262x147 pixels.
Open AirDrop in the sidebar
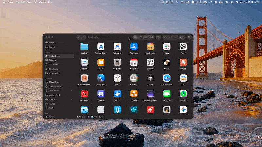click(59, 104)
